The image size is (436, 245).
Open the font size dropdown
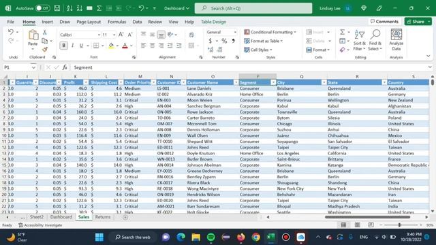point(114,35)
